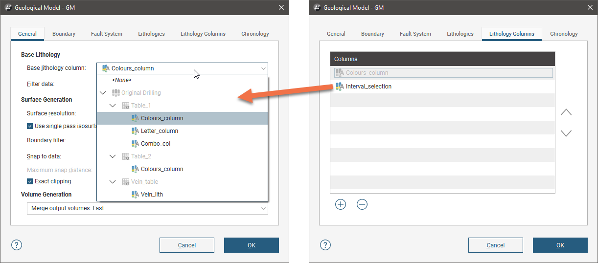The height and width of the screenshot is (263, 598).
Task: Open help in left dialog
Action: pyautogui.click(x=17, y=245)
